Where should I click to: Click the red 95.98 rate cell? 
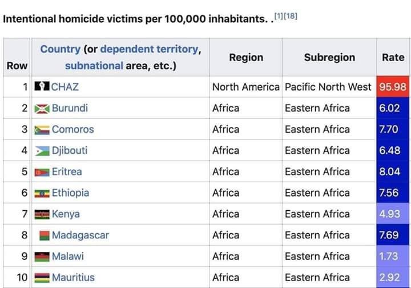[x=392, y=87]
